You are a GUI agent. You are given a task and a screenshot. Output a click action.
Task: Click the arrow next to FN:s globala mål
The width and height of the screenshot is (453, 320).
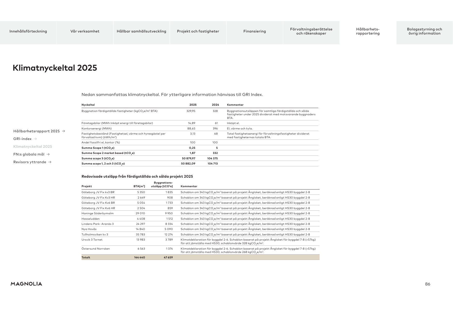(x=48, y=154)
